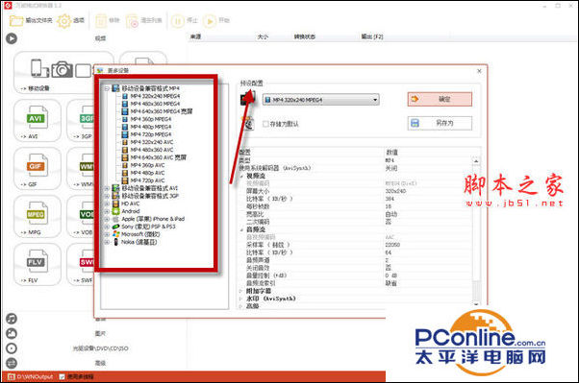Select MP4 640x360 AVC widescreen tree item
Screen dimensions: 579x383
coord(159,157)
